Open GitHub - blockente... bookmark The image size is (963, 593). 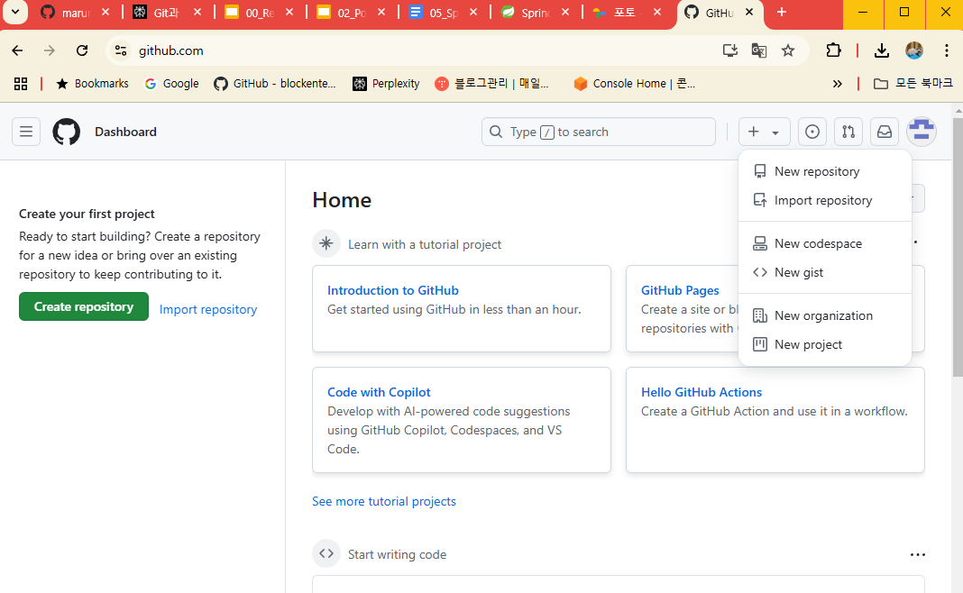275,84
